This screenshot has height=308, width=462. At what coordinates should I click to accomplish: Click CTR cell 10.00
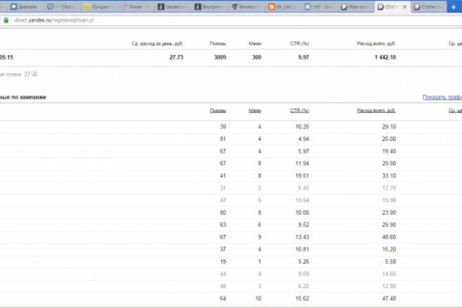pos(302,212)
